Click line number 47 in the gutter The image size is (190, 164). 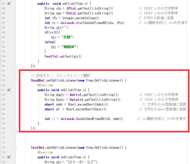click(x=3, y=23)
